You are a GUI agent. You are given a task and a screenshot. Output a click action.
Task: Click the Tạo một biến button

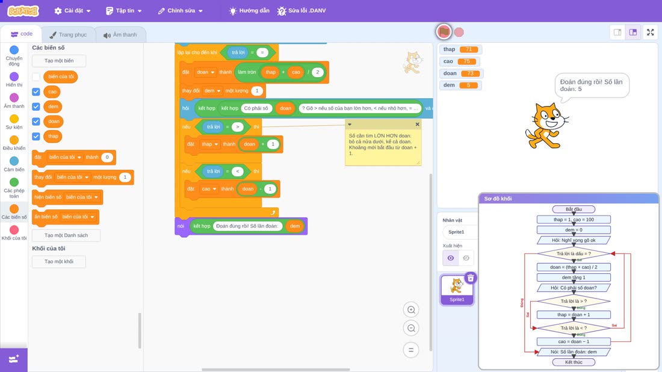pyautogui.click(x=59, y=61)
